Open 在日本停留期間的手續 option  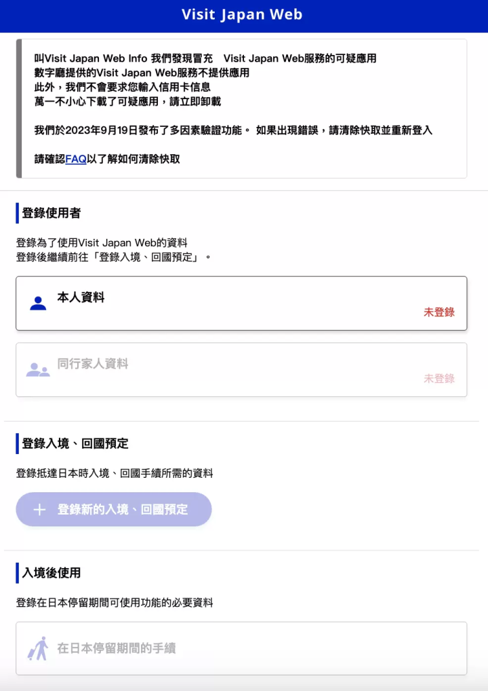241,648
